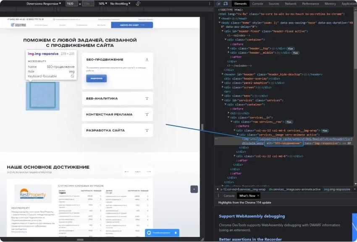Expand the h2 node in services
Image resolution: width=357 pixels, height=242 pixels.
(x=228, y=113)
